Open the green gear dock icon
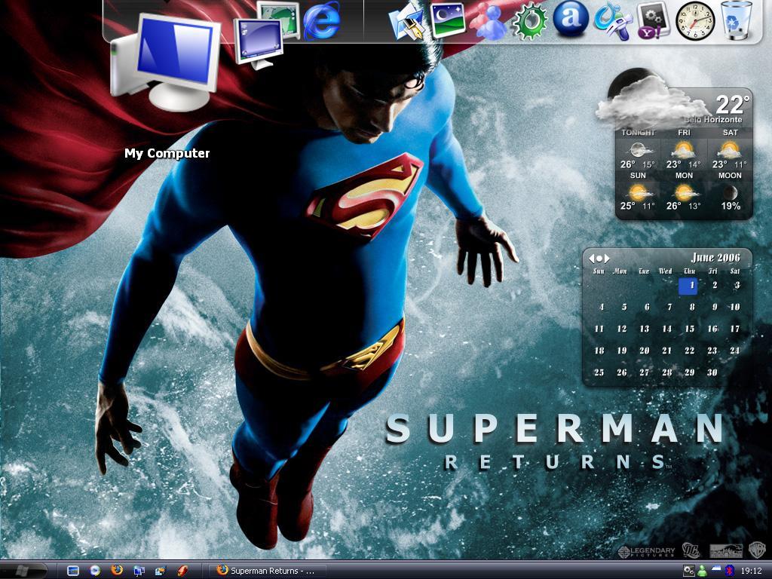This screenshot has width=772, height=579. point(530,21)
